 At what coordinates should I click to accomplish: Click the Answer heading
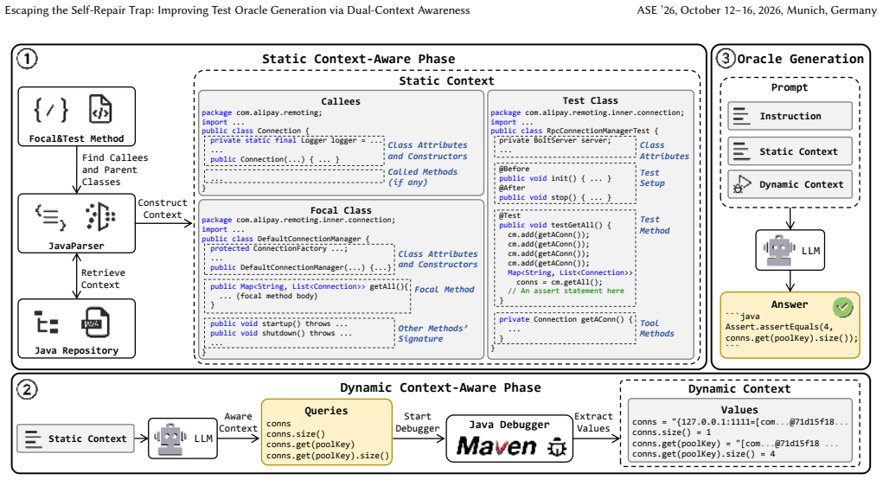pyautogui.click(x=789, y=304)
